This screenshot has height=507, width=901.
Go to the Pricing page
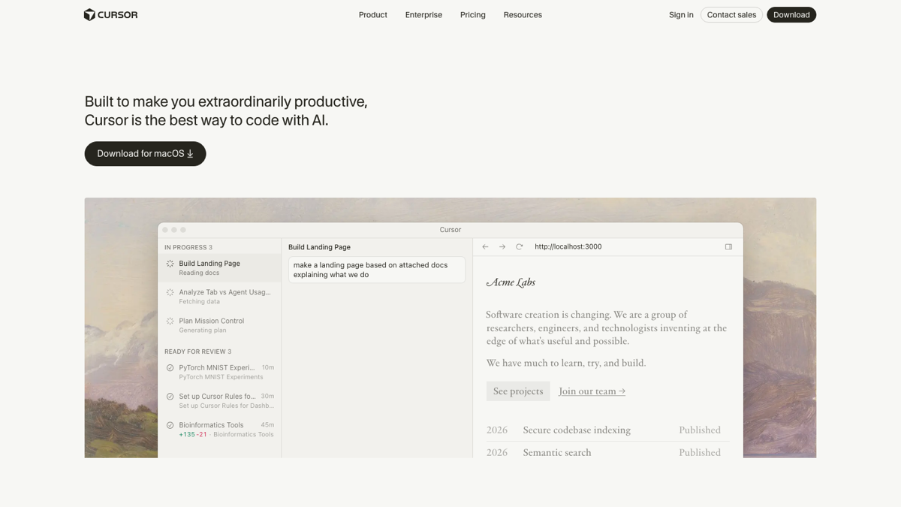pyautogui.click(x=473, y=15)
